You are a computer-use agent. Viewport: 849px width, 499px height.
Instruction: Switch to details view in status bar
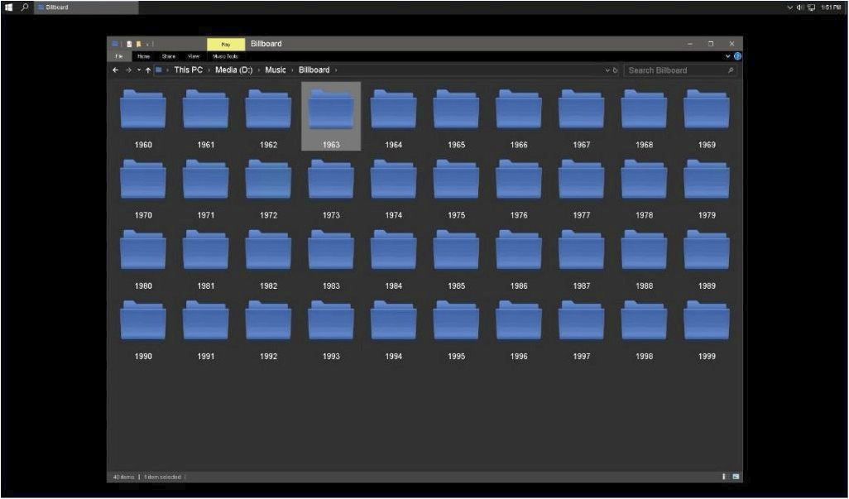point(724,477)
